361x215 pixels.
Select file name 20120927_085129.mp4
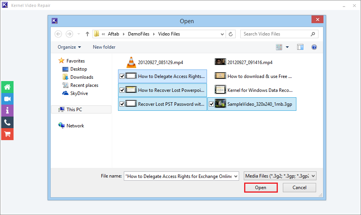161,63
